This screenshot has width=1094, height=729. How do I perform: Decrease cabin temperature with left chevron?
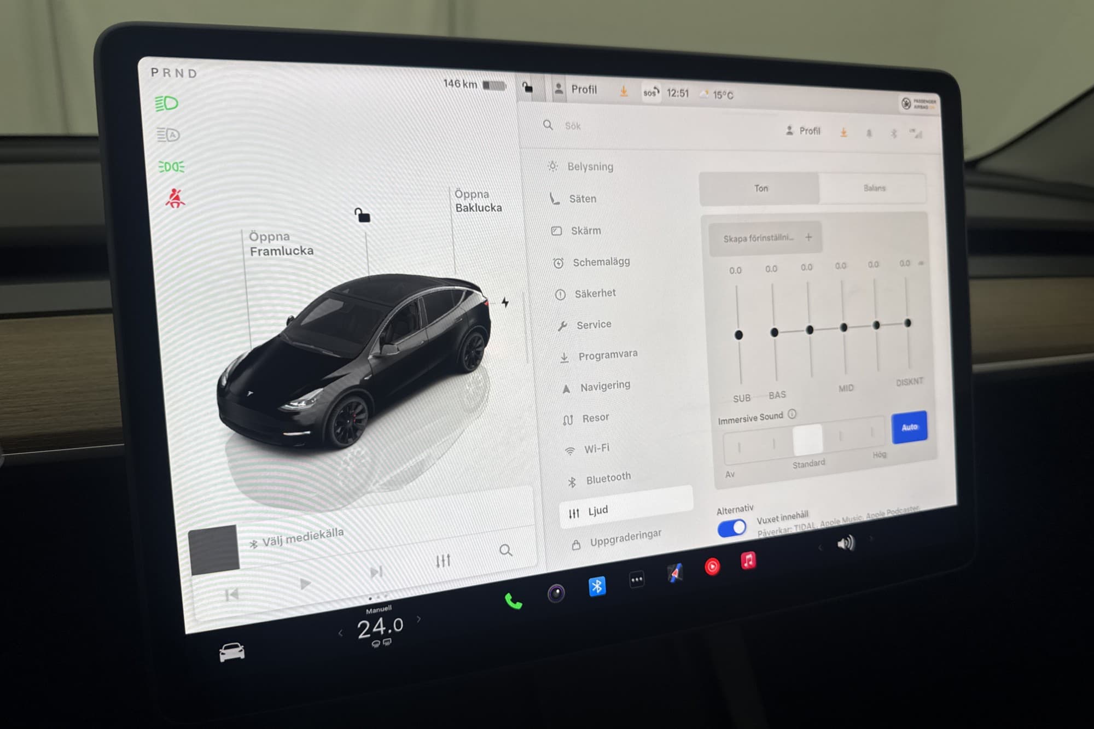pos(341,633)
